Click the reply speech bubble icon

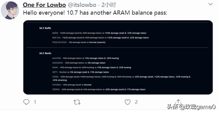pos(26,102)
